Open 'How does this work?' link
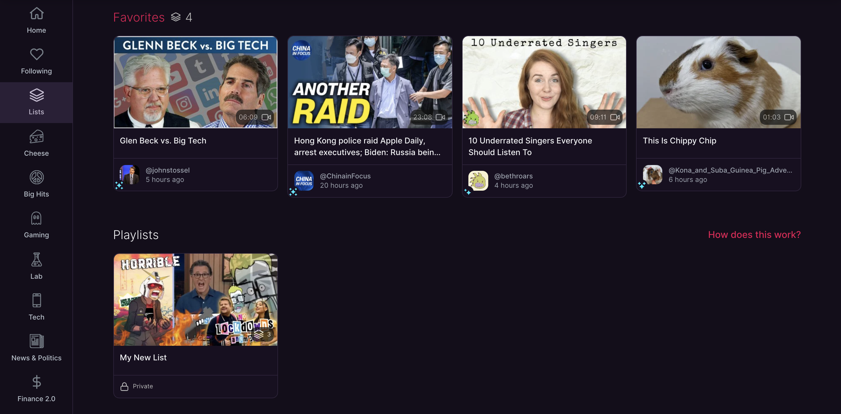841x414 pixels. tap(754, 234)
